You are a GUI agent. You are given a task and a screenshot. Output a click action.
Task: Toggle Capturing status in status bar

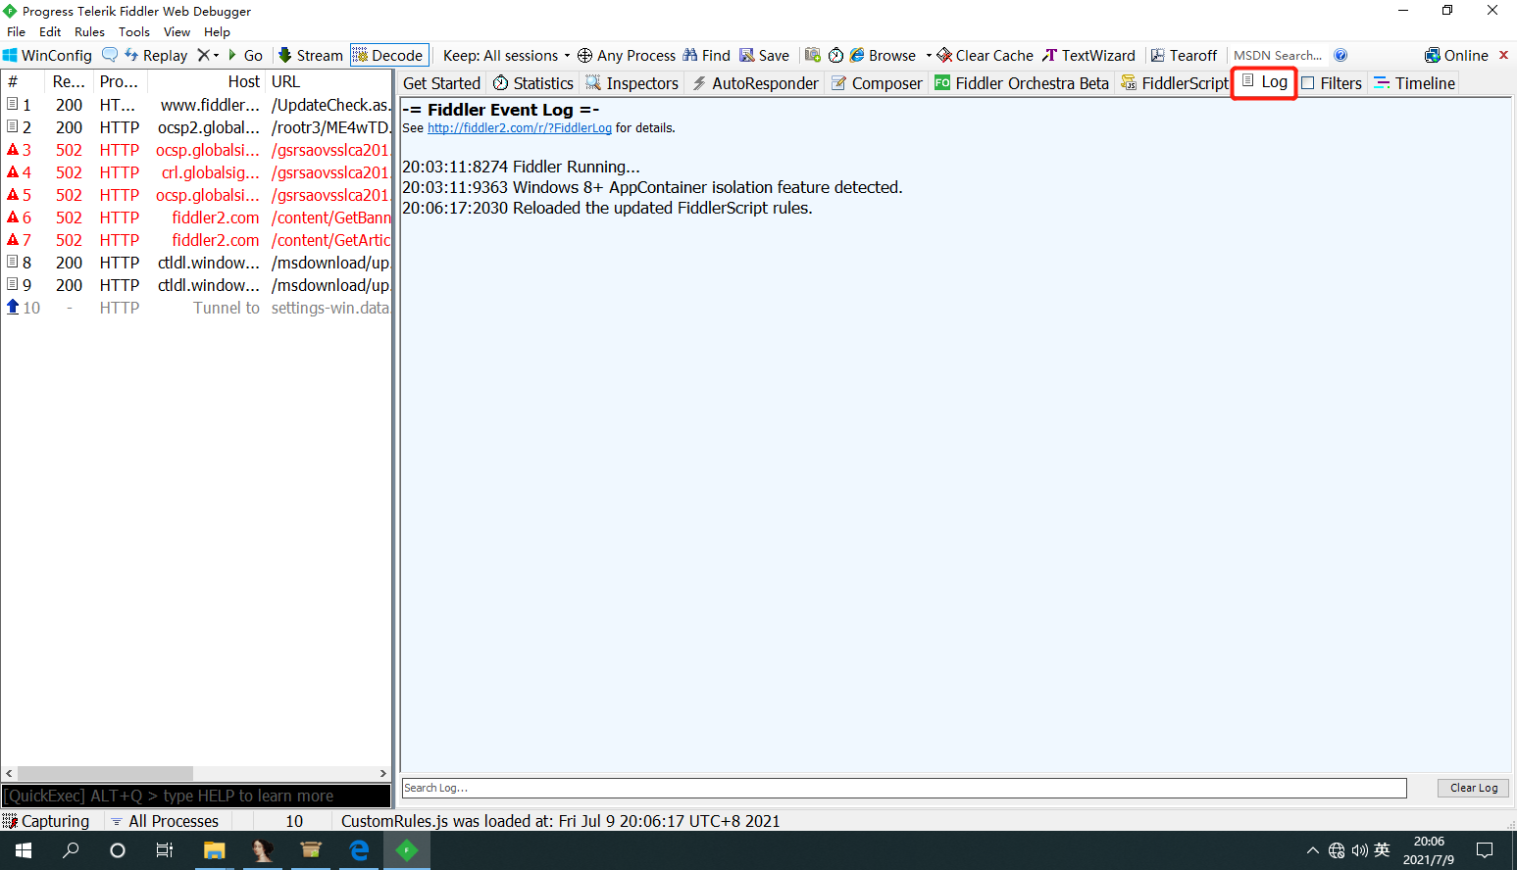click(x=46, y=821)
